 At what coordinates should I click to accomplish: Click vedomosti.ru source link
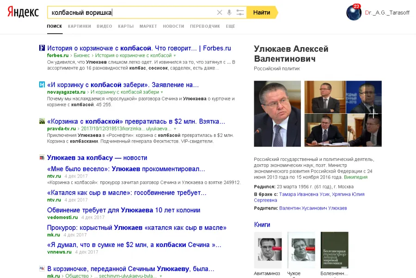(x=62, y=217)
